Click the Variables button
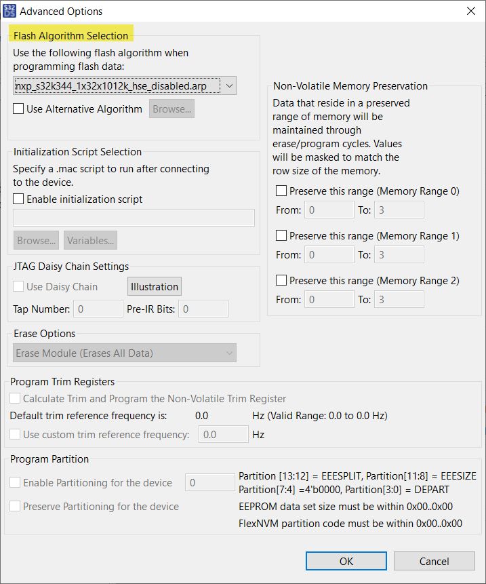 90,240
